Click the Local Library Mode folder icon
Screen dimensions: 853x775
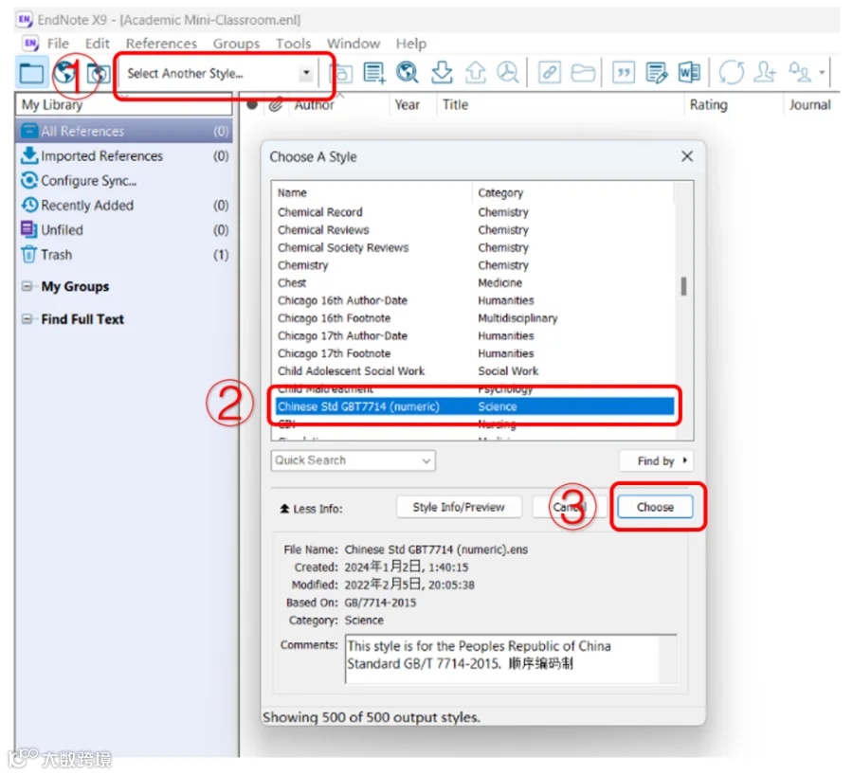31,73
